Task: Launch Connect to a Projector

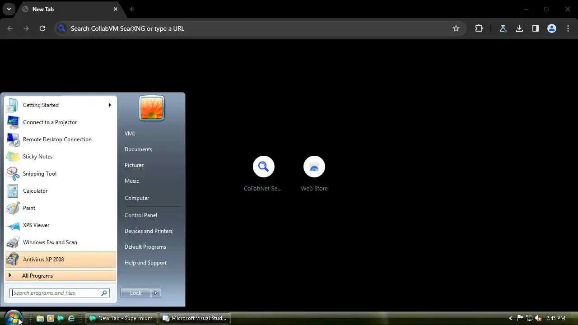Action: pos(61,122)
